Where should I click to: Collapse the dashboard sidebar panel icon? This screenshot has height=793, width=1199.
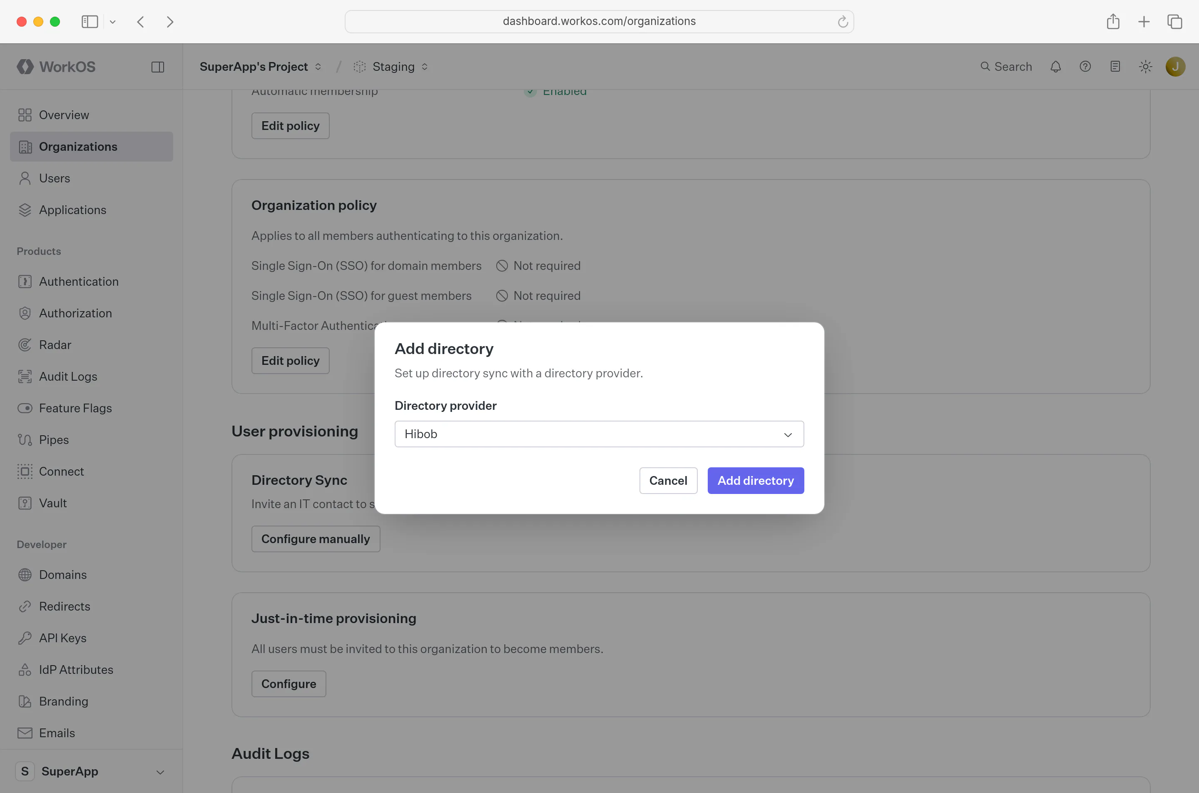158,67
